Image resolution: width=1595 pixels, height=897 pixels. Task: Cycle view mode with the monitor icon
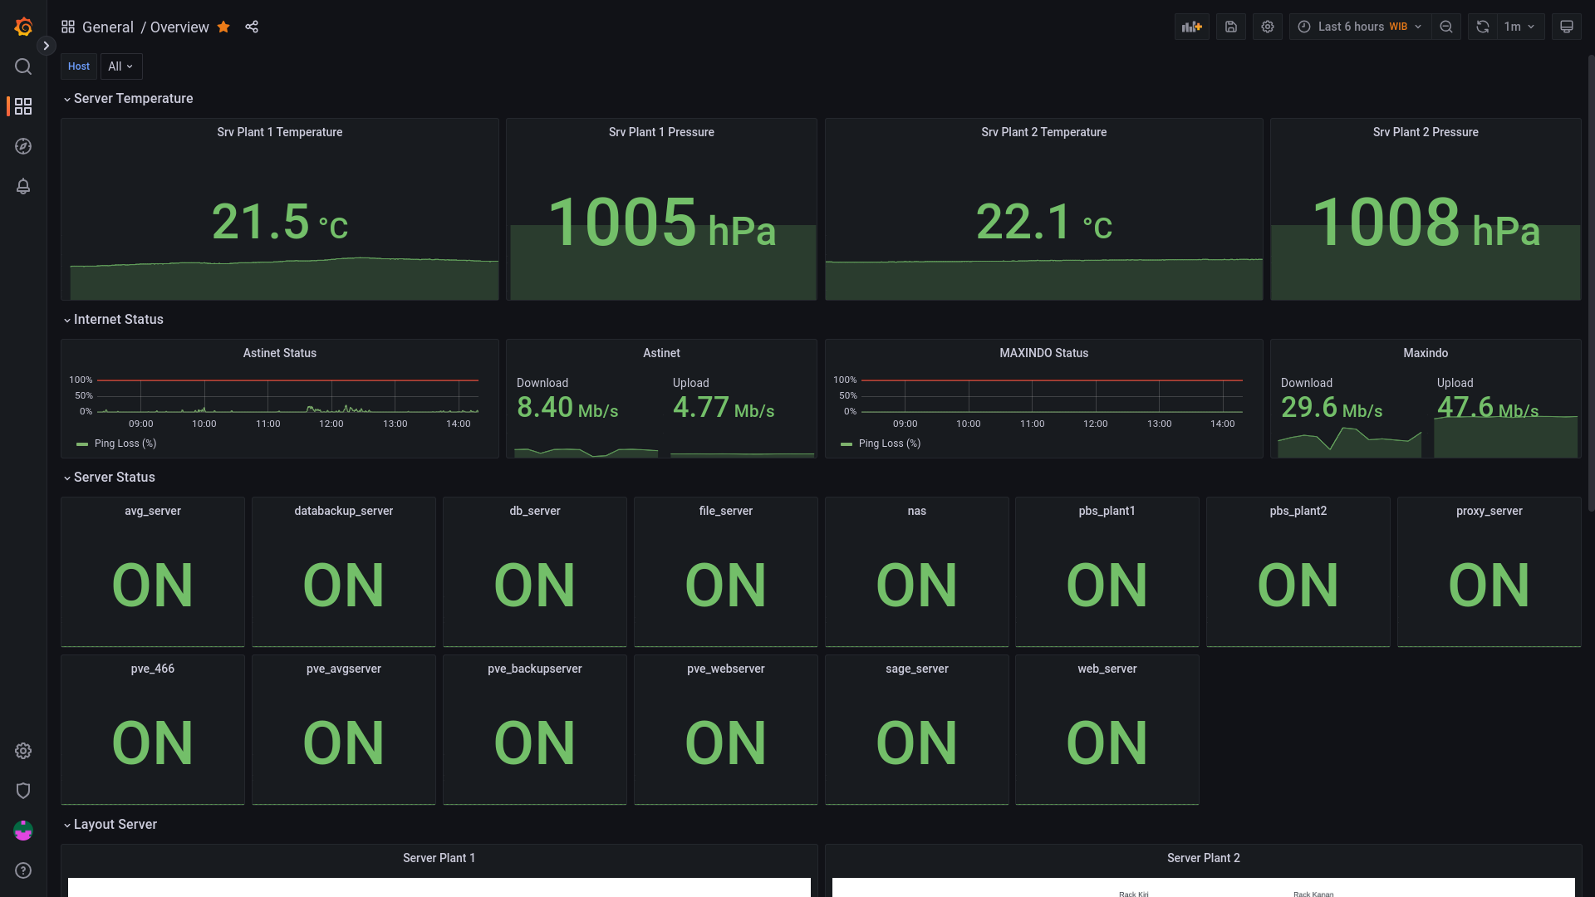(1567, 27)
